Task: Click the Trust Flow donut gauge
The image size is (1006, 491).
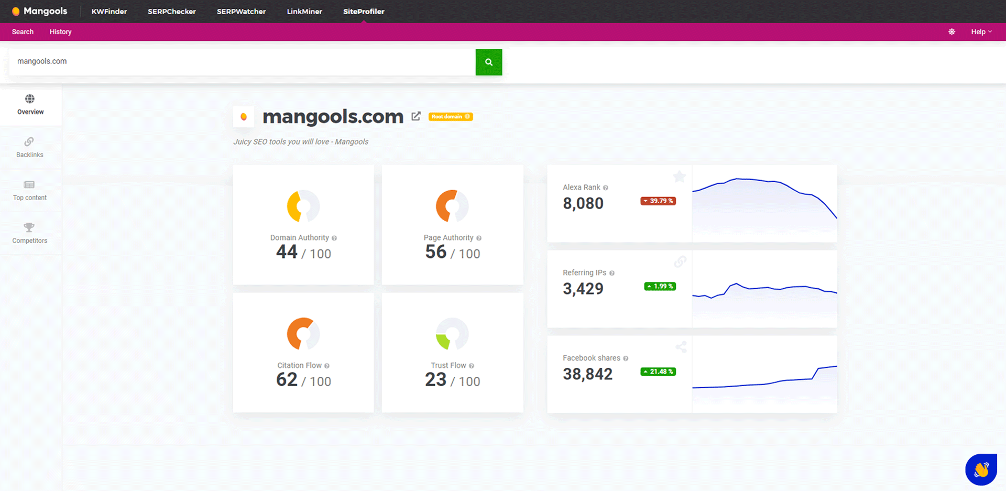Action: [452, 334]
